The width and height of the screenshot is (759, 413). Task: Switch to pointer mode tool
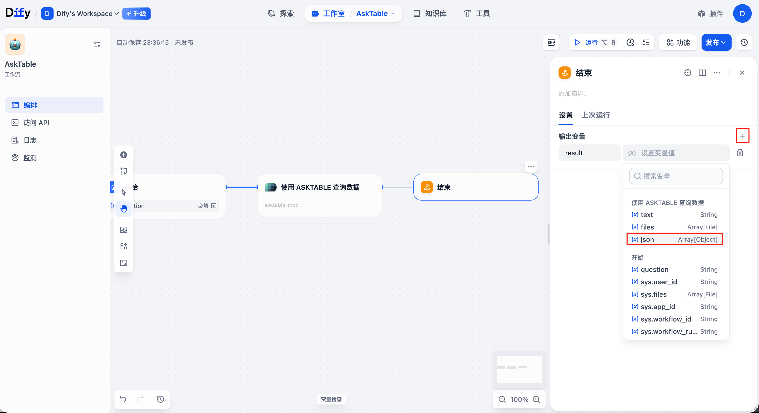tap(123, 192)
